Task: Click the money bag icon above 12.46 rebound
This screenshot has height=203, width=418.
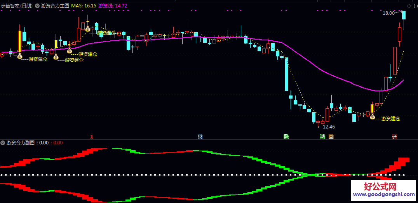Action: tap(373, 116)
